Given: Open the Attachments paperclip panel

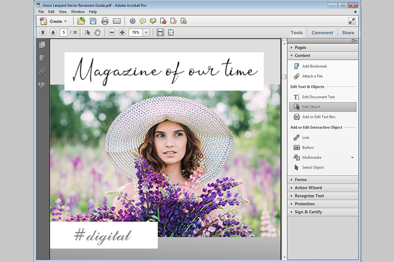Looking at the screenshot, I should coord(42,72).
